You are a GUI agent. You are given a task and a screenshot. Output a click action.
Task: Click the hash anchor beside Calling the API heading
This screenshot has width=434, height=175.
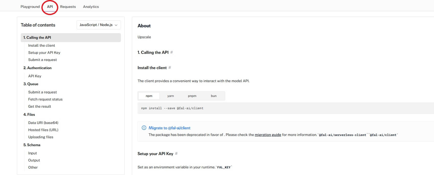pyautogui.click(x=172, y=52)
